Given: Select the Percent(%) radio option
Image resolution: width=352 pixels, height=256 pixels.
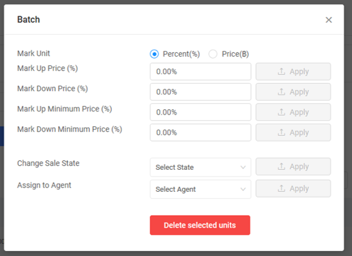Looking at the screenshot, I should pyautogui.click(x=154, y=54).
